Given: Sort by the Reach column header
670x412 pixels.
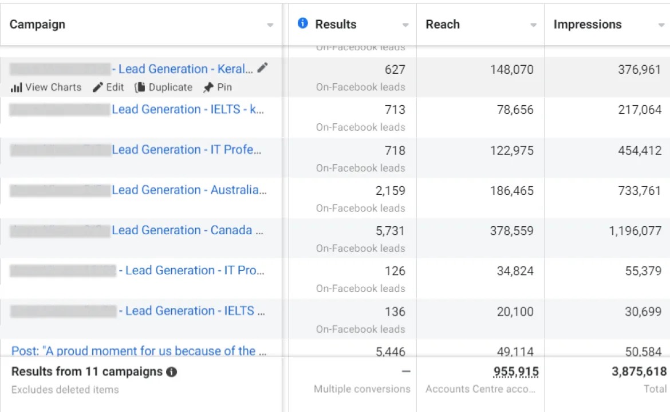Looking at the screenshot, I should tap(443, 25).
